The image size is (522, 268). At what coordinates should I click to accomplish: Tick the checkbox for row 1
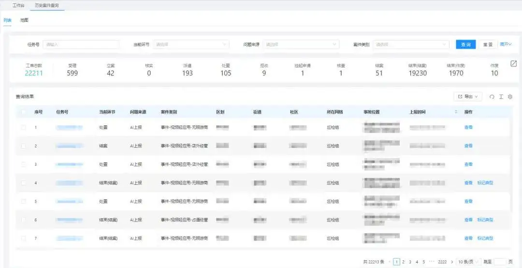[24, 128]
